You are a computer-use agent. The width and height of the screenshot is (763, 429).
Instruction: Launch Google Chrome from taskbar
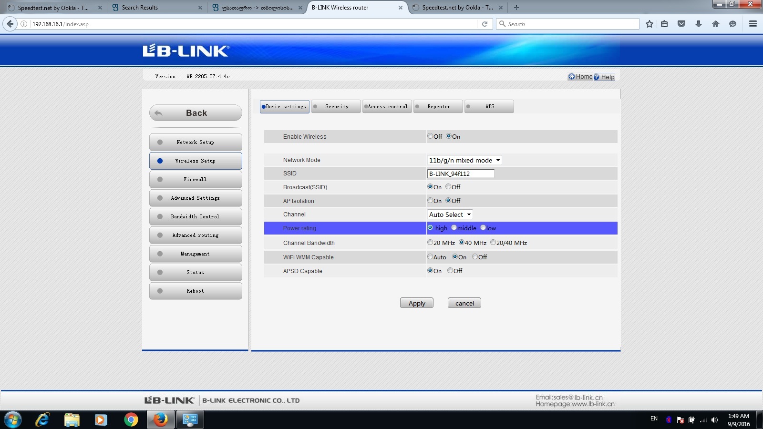pos(131,419)
